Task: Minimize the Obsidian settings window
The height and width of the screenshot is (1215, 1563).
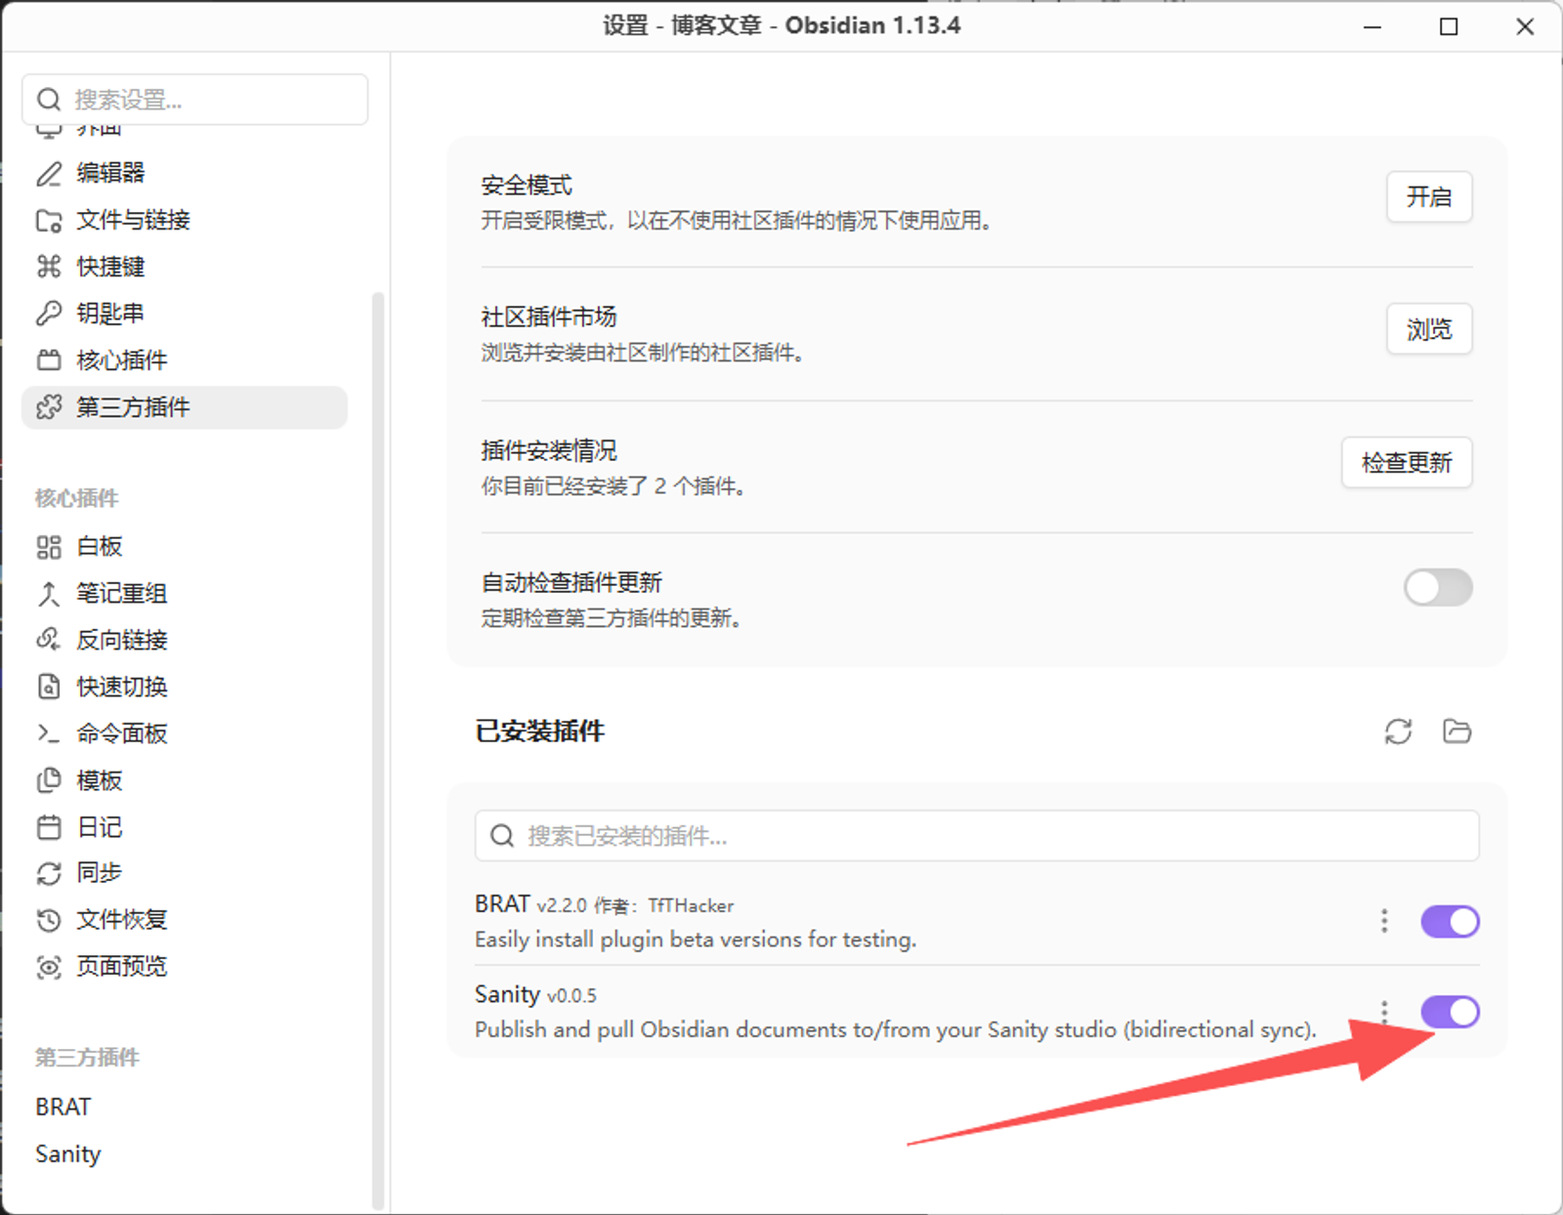Action: coord(1373,26)
